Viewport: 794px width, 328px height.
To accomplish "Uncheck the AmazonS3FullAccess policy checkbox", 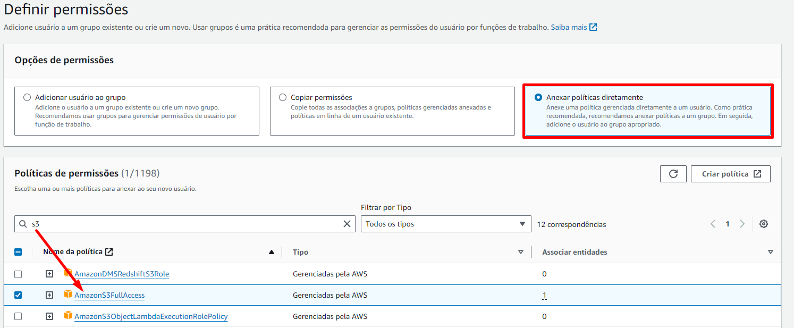I will pos(18,295).
